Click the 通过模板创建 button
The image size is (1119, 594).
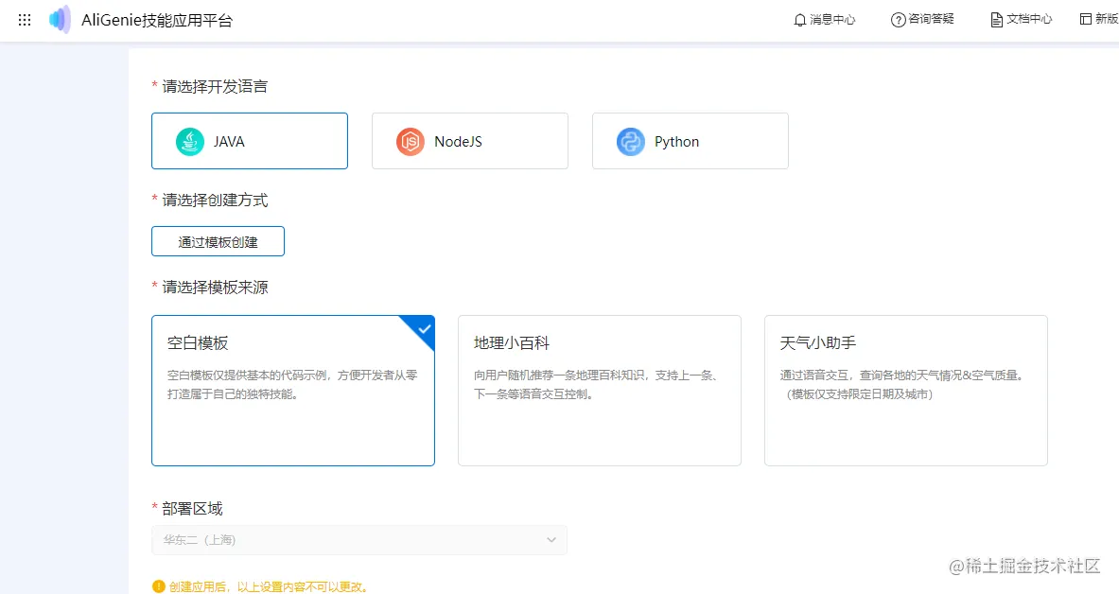tap(218, 241)
